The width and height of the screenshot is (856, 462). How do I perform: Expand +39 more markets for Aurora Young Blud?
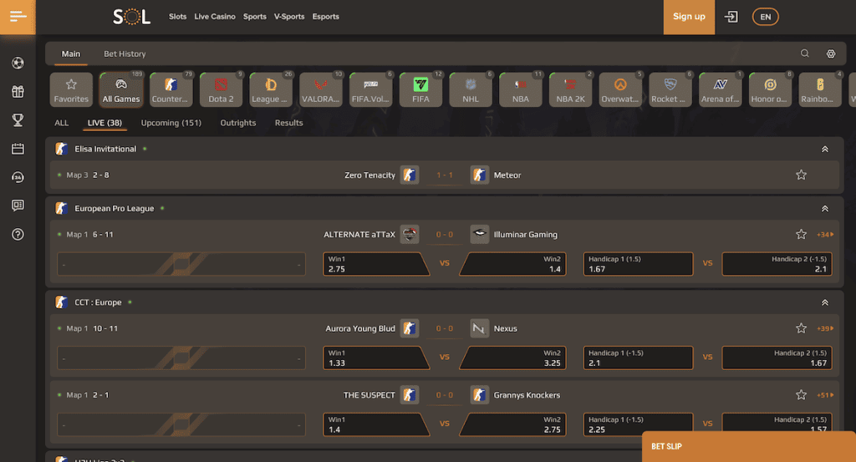point(825,328)
